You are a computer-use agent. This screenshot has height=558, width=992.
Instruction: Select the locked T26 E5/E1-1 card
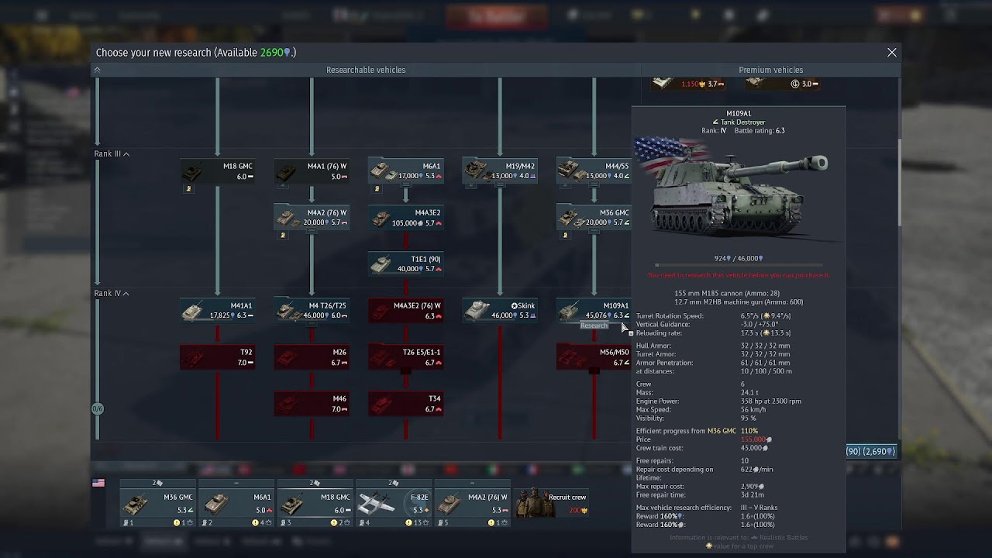(x=405, y=357)
